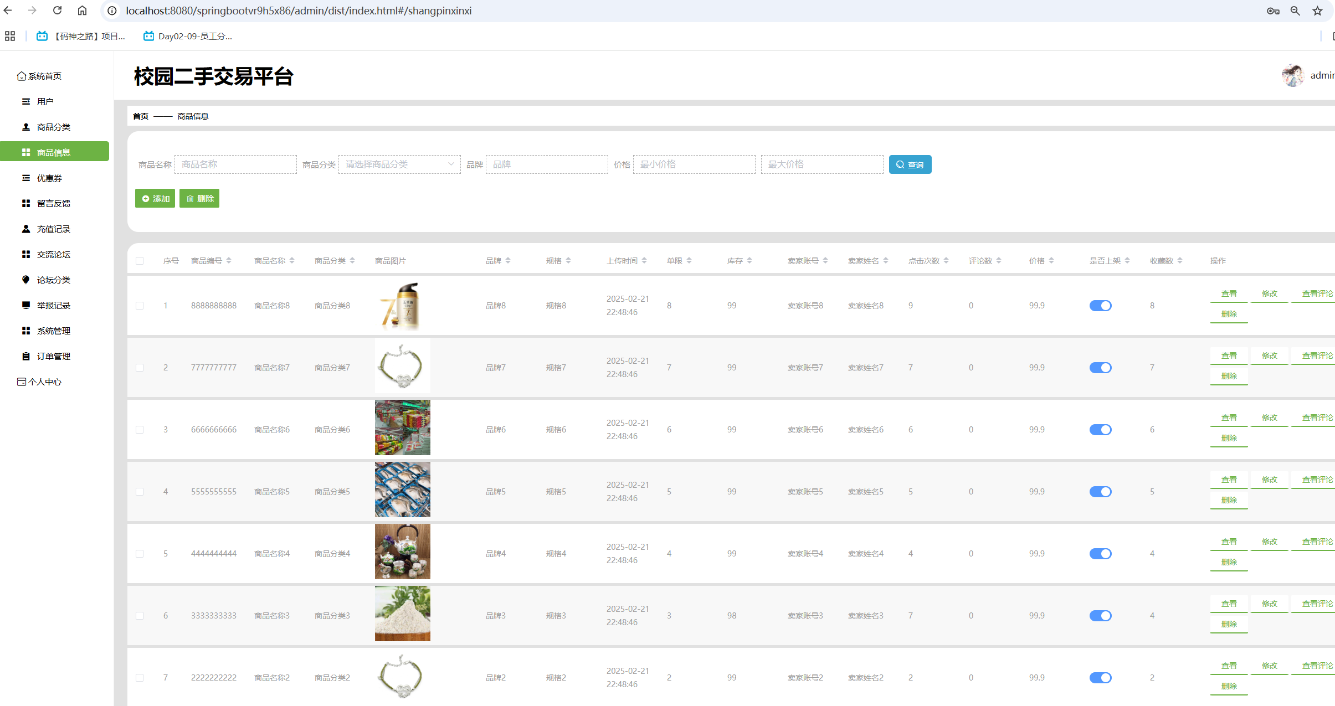Click the green 添加 button
Screen dimensions: 1335x706
pos(155,198)
